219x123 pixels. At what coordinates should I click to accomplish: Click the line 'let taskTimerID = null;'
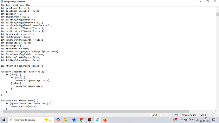click(15, 8)
